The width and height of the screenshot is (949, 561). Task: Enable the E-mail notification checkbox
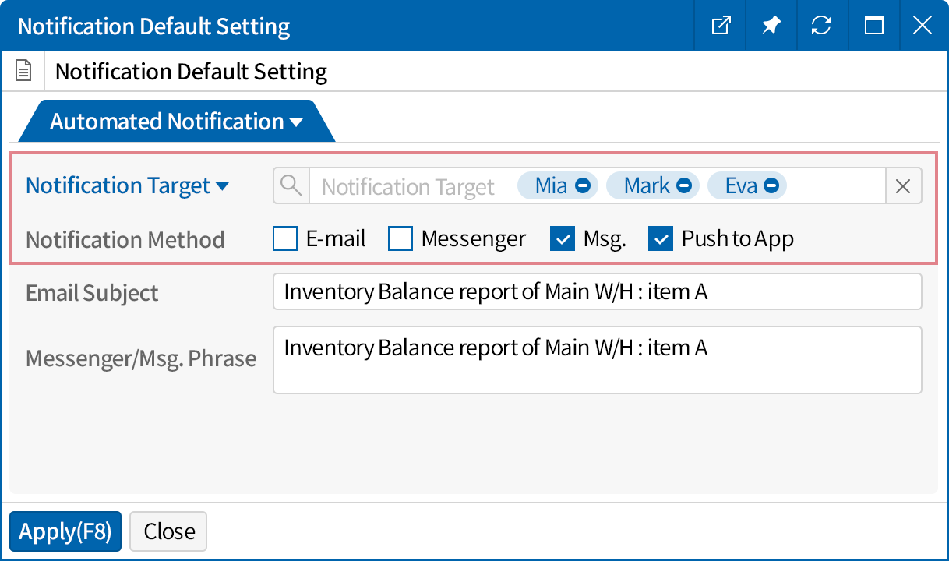tap(285, 239)
